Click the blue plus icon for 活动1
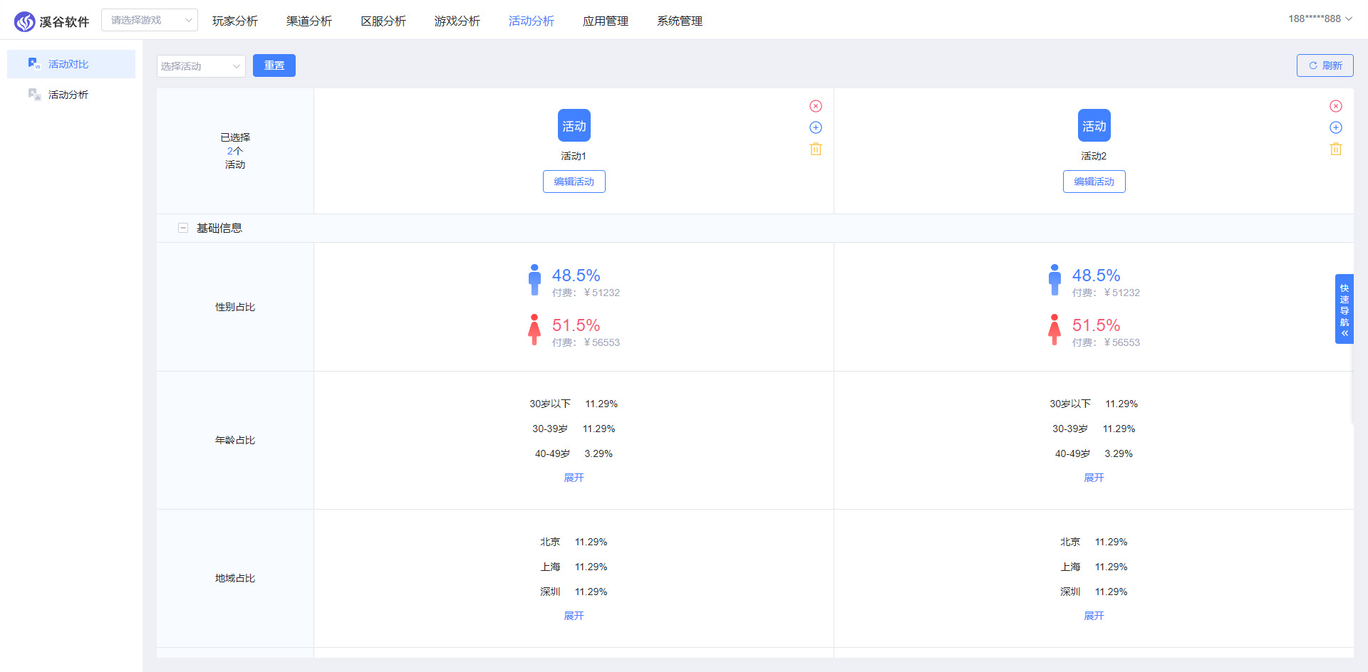Screen dimensions: 1368x672 816,127
